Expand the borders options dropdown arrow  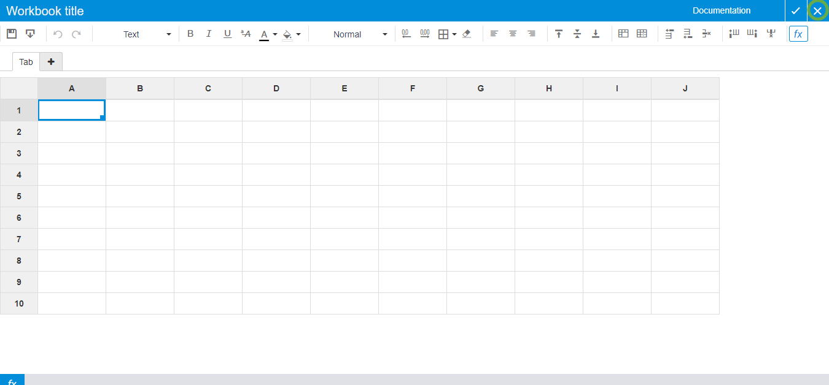(454, 34)
